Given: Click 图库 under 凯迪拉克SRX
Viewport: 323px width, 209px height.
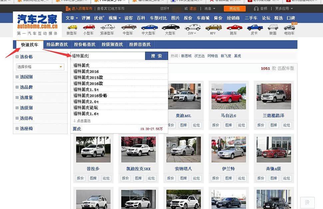Looking at the screenshot, I should [138, 178].
